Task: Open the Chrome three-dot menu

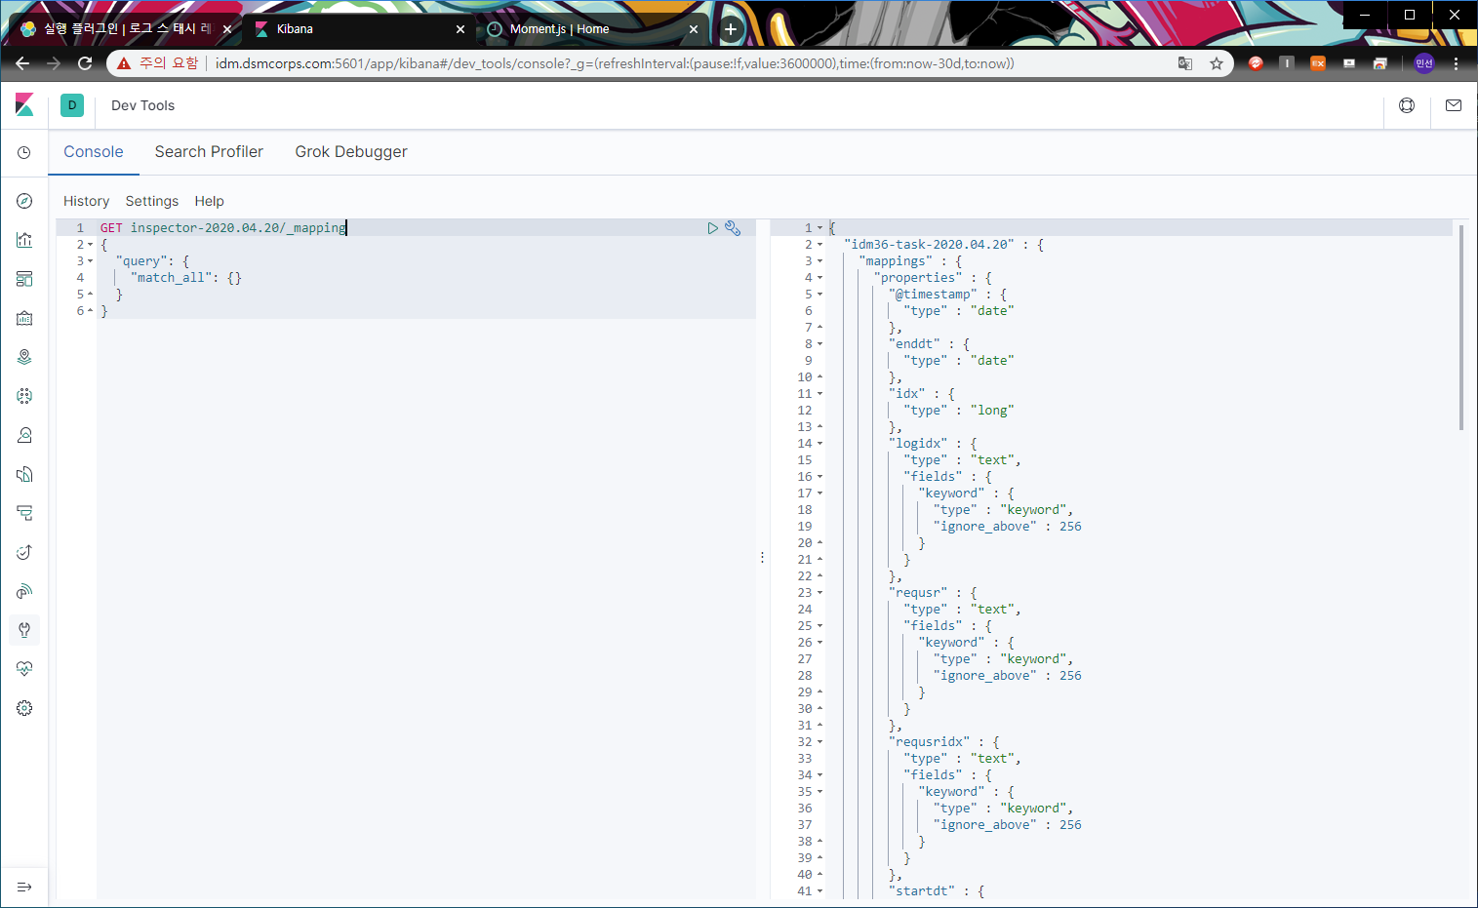Action: 1456,63
